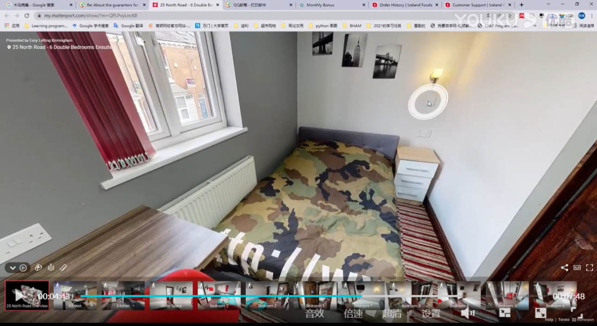Activate the measurement ruler tool

click(63, 268)
